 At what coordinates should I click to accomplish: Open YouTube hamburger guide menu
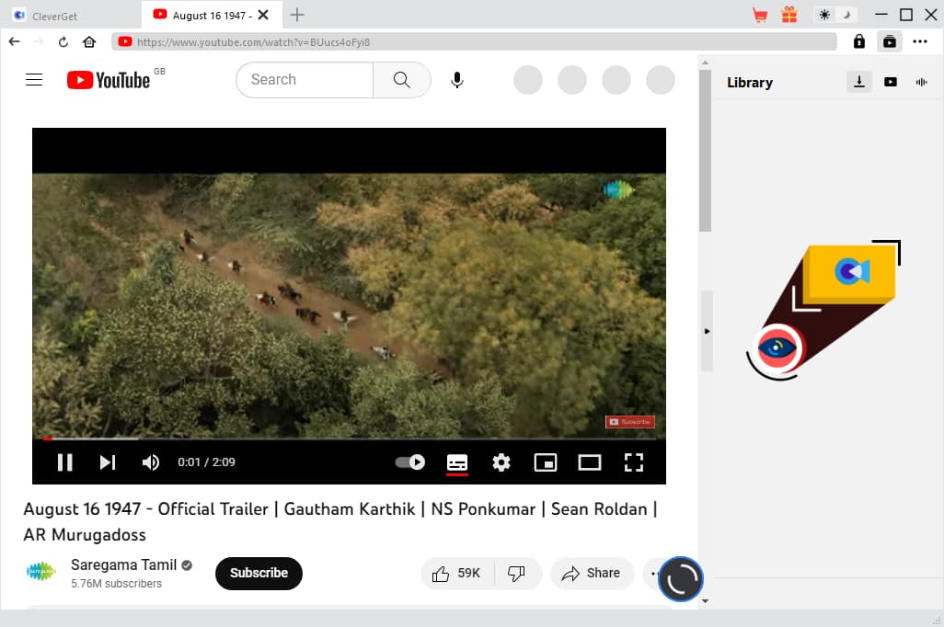pyautogui.click(x=34, y=79)
